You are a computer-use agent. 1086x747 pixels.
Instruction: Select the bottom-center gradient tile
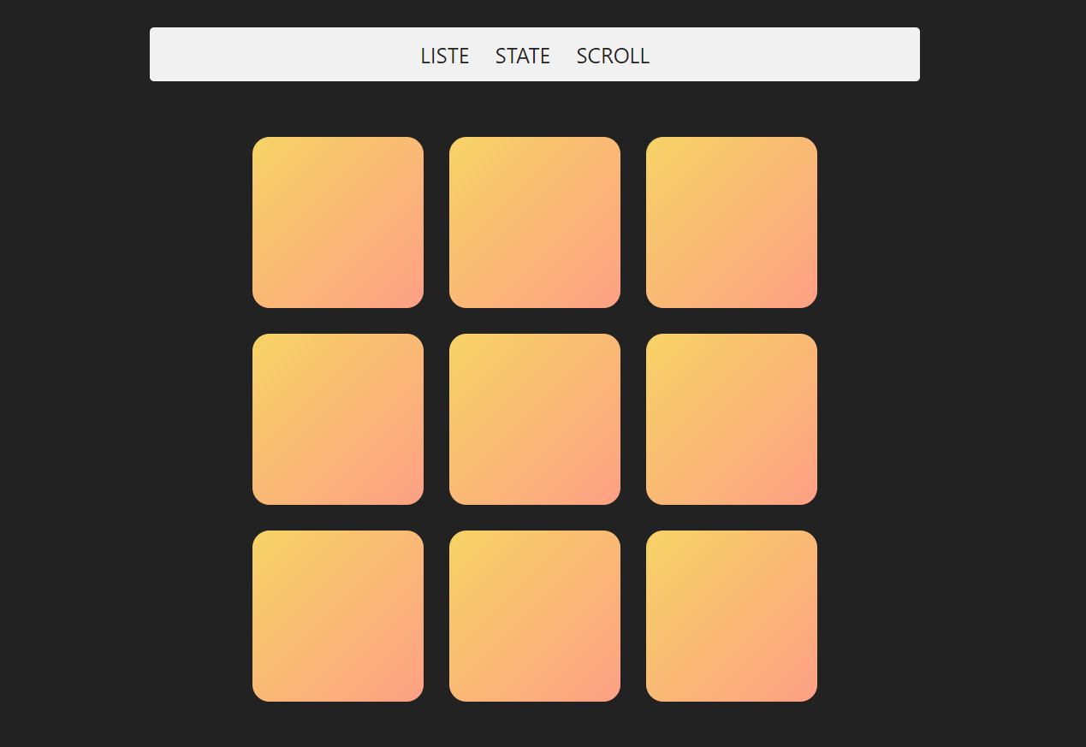[x=534, y=615]
